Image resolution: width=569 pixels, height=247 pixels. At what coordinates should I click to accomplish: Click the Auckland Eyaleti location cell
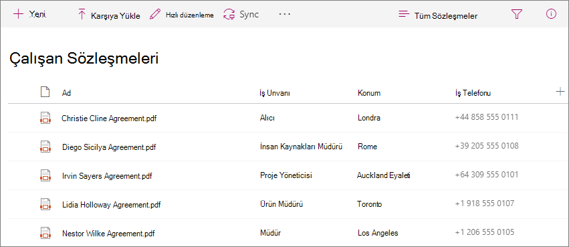pyautogui.click(x=384, y=175)
